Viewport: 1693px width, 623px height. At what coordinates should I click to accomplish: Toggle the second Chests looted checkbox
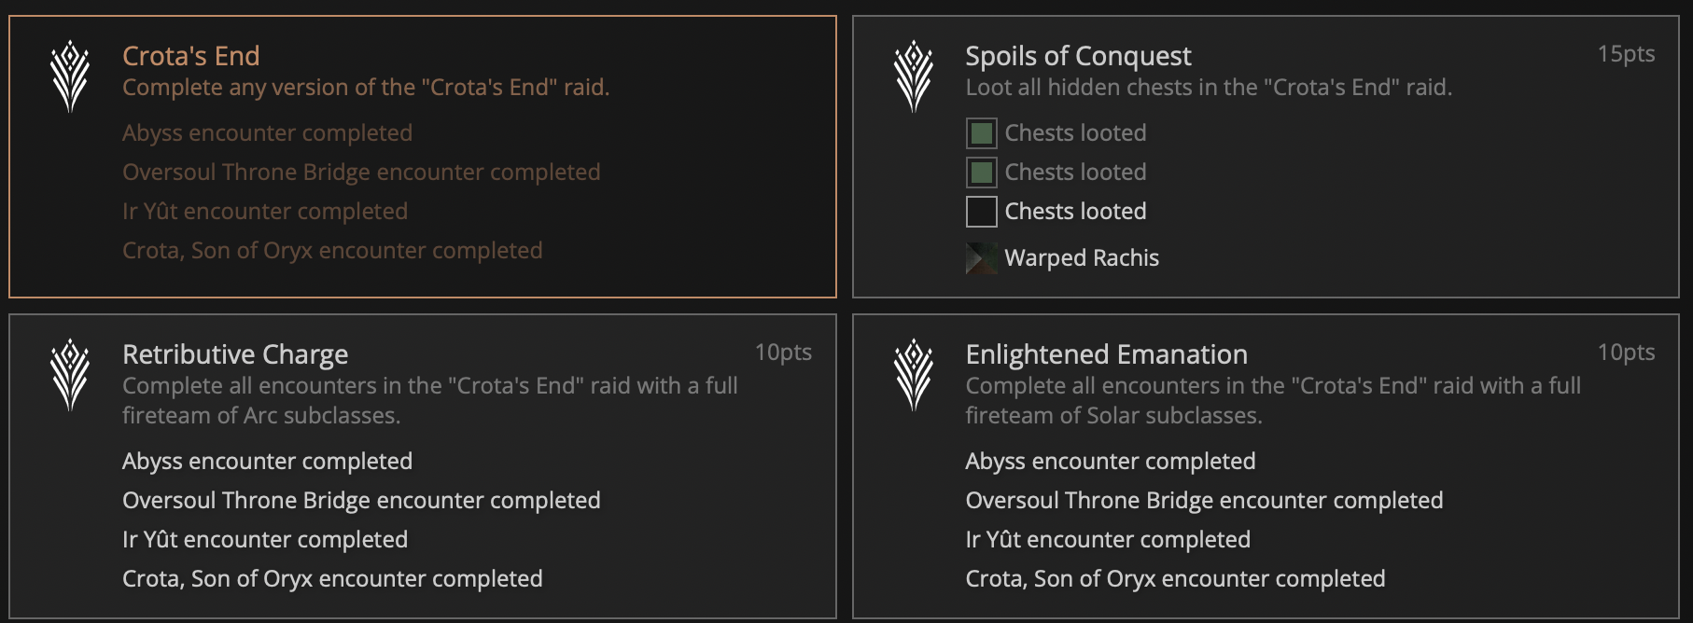click(x=982, y=172)
